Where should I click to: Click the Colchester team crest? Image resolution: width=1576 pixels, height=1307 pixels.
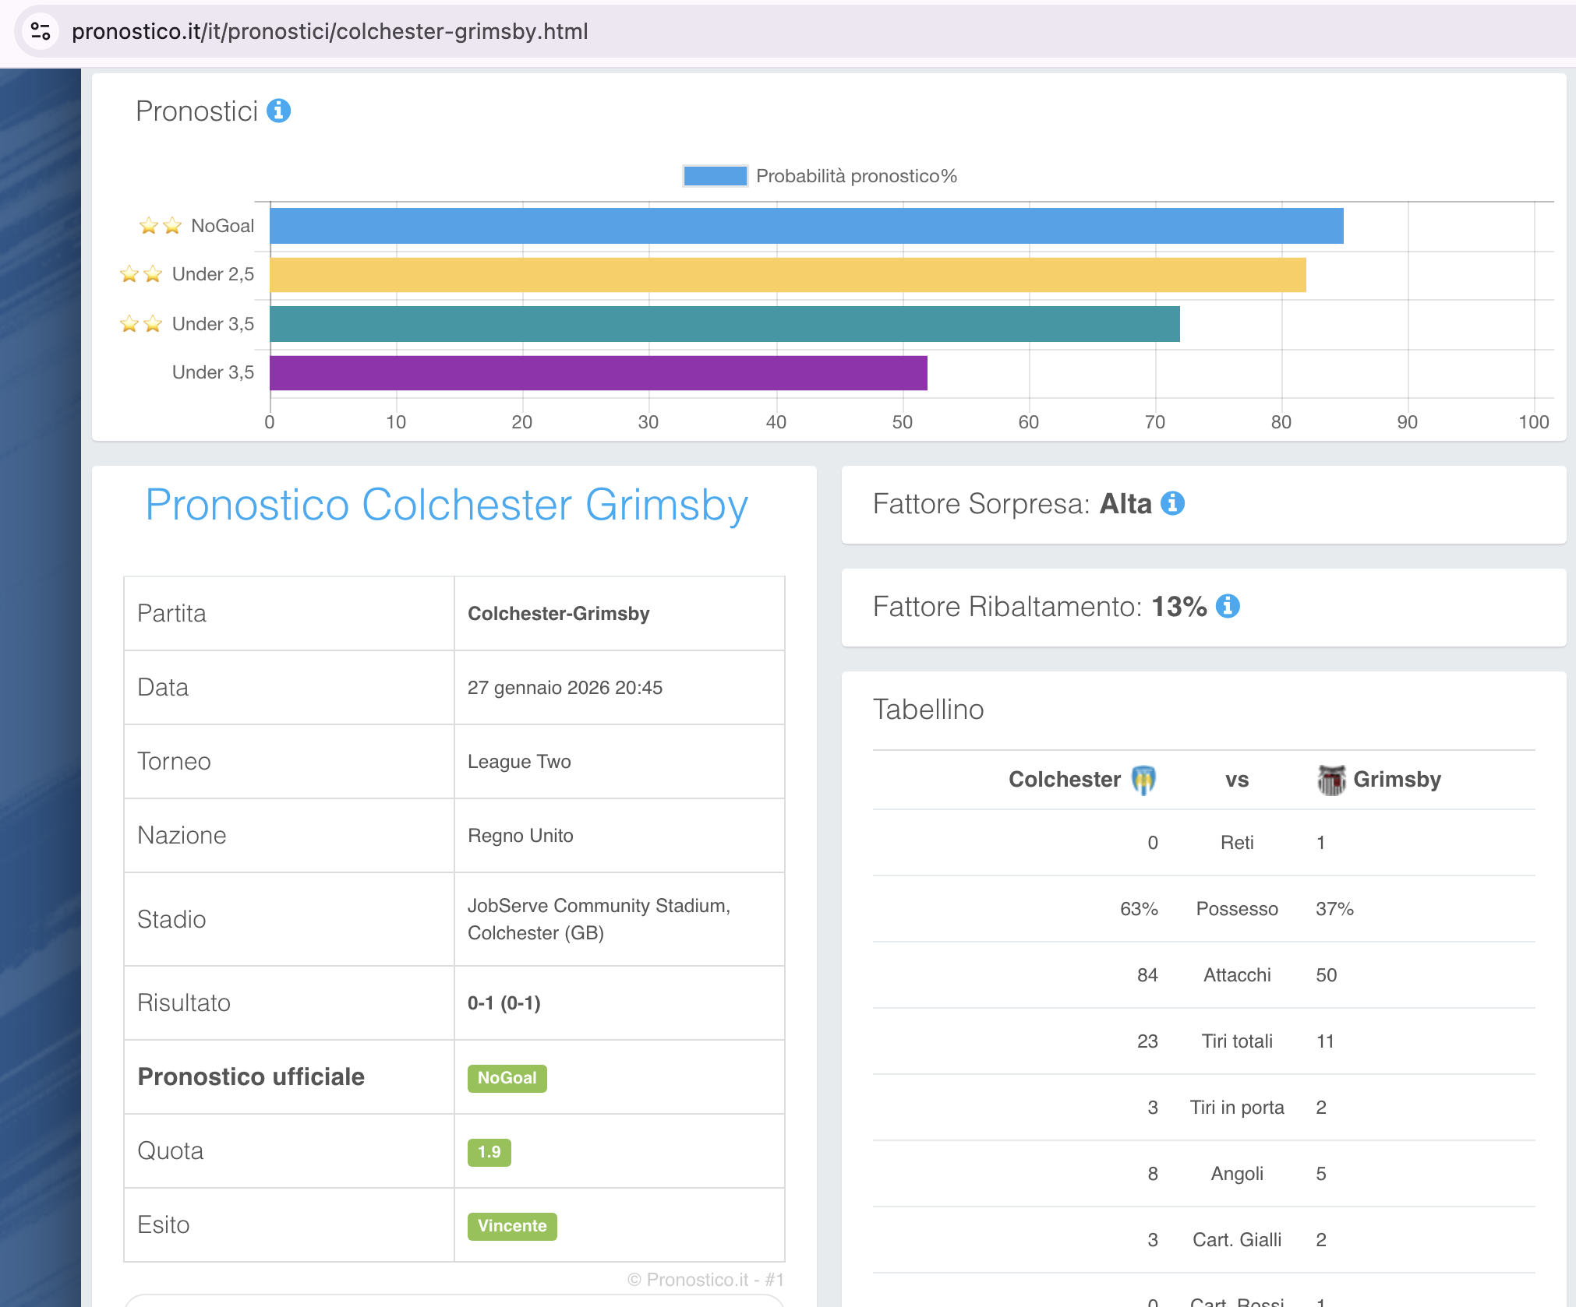(1143, 780)
